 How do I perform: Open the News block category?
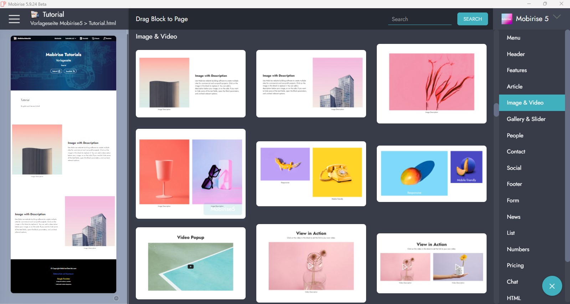tap(514, 217)
